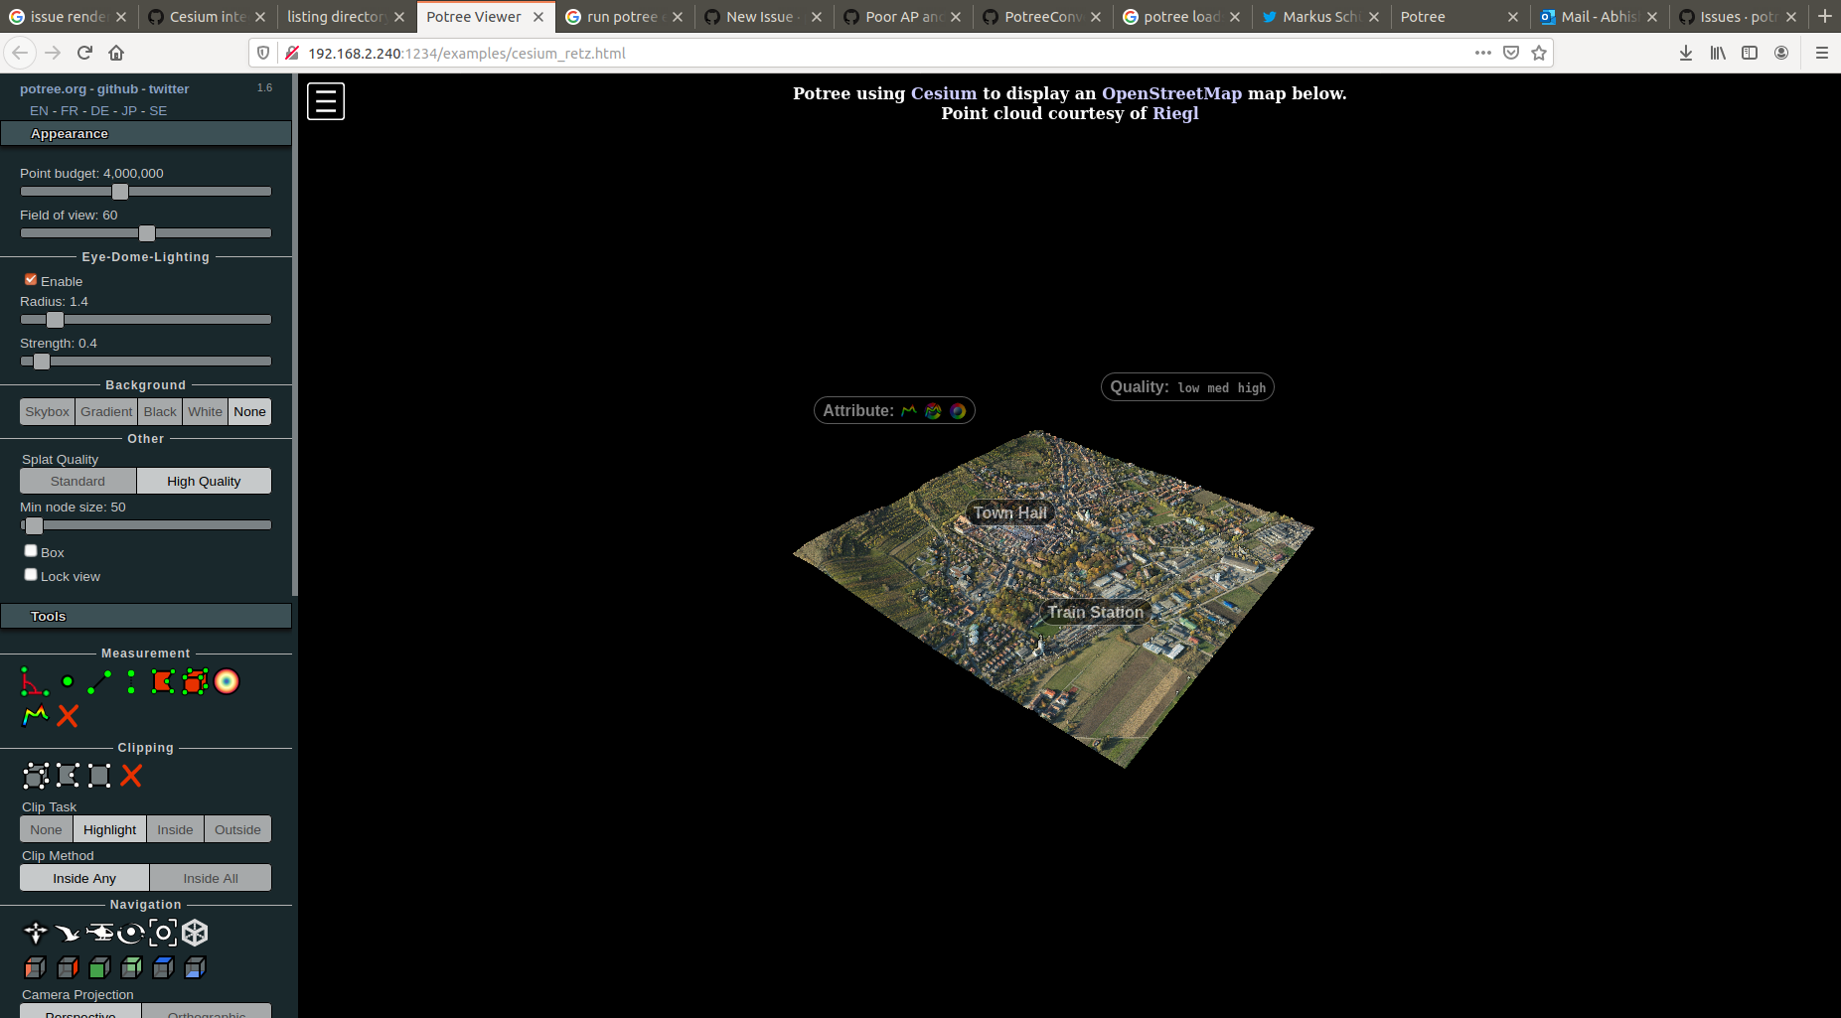Select the Angle measurement tool
The height and width of the screenshot is (1018, 1841).
click(x=35, y=683)
